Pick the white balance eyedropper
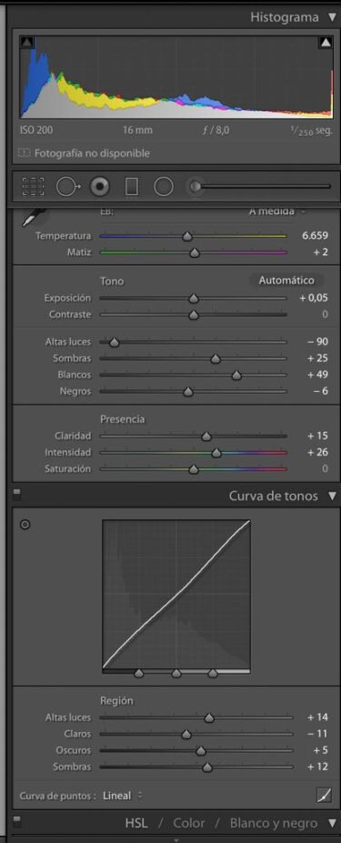The height and width of the screenshot is (843, 341). (x=34, y=217)
